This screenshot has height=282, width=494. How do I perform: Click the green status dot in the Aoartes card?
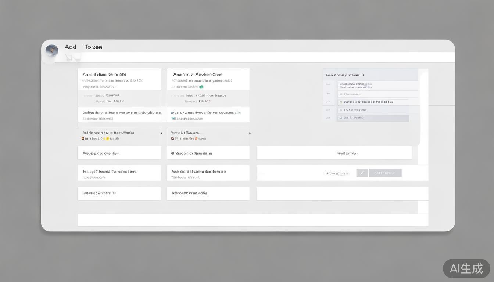201,87
